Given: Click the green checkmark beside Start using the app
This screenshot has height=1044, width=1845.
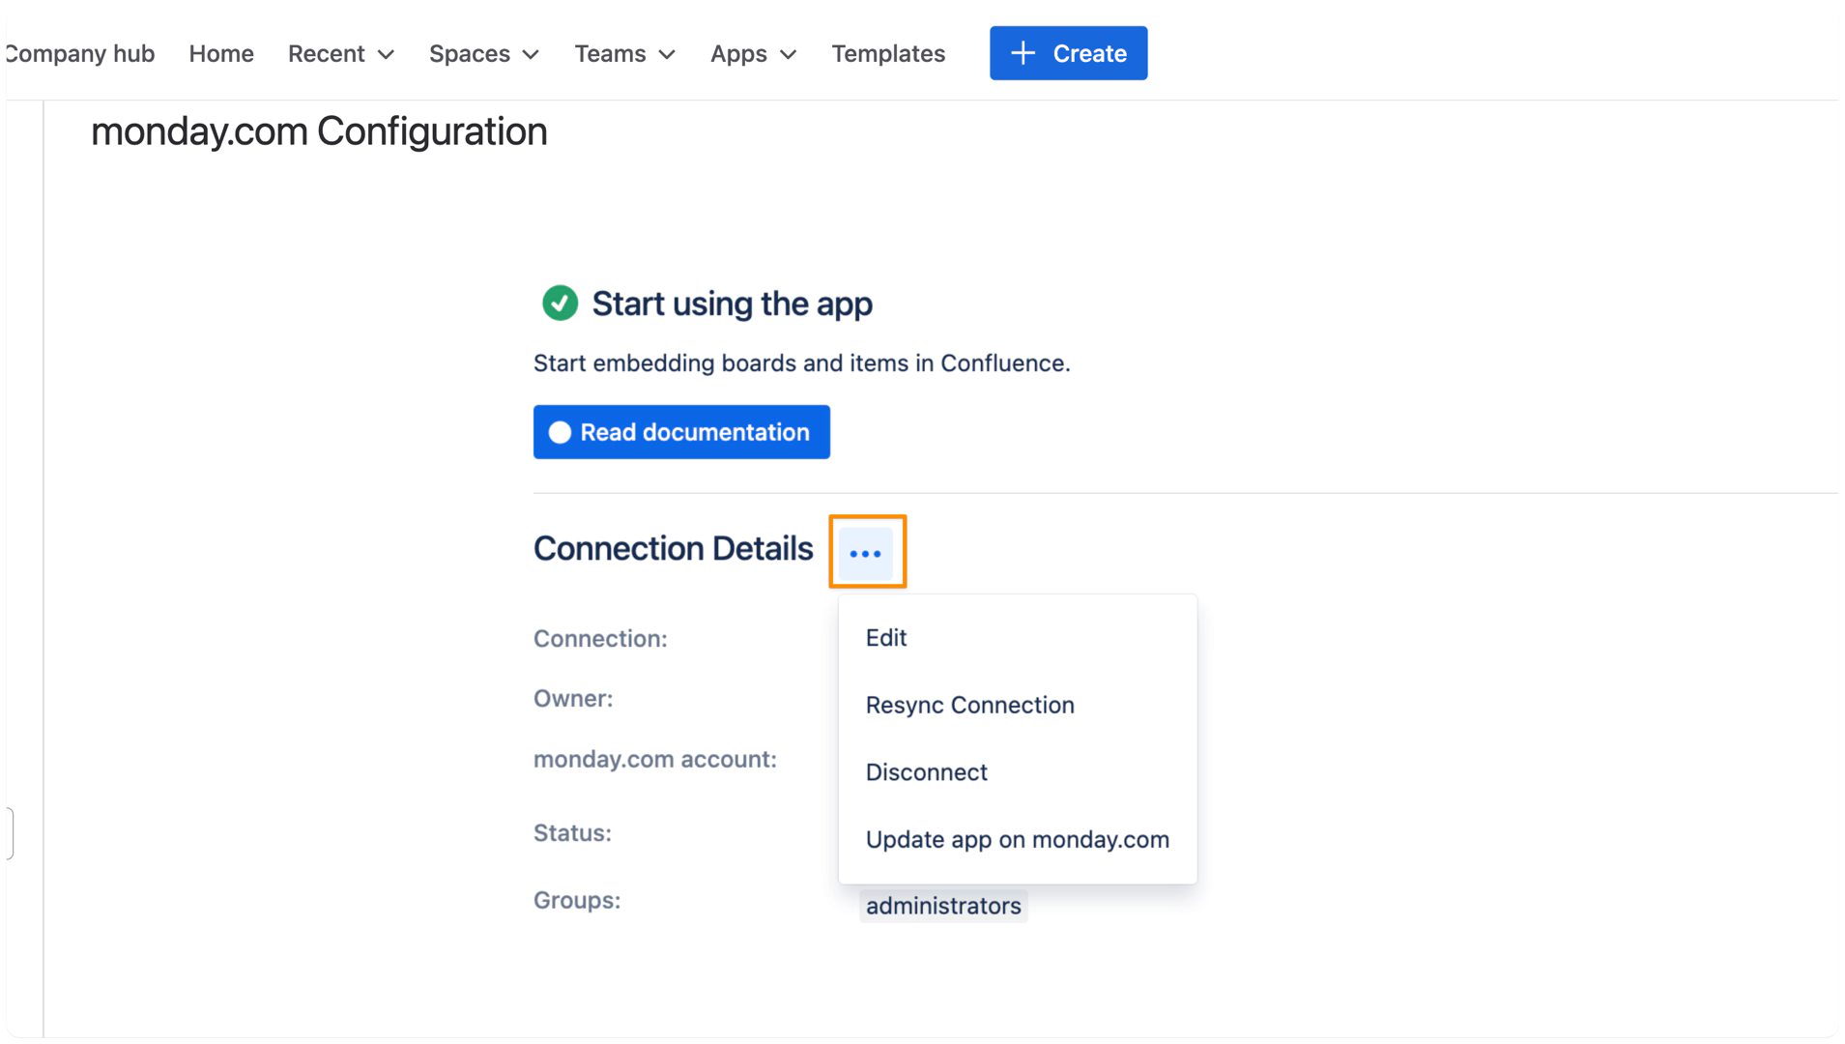Looking at the screenshot, I should click(x=560, y=304).
